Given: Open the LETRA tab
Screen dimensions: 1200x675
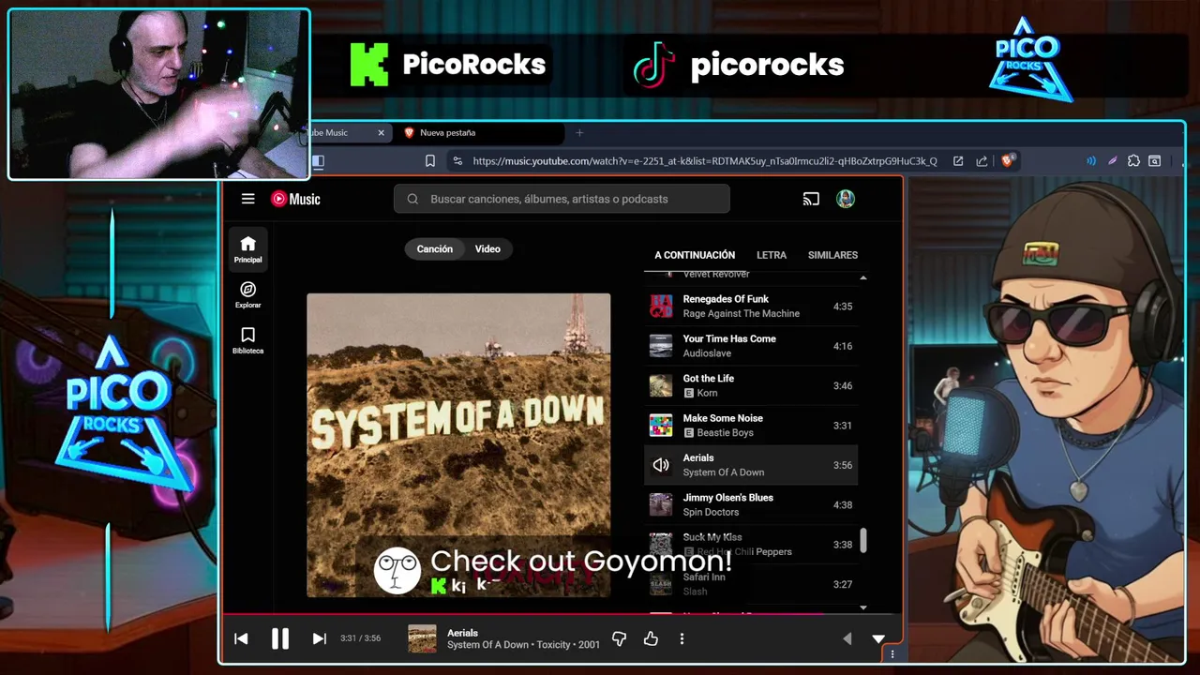Looking at the screenshot, I should click(772, 255).
